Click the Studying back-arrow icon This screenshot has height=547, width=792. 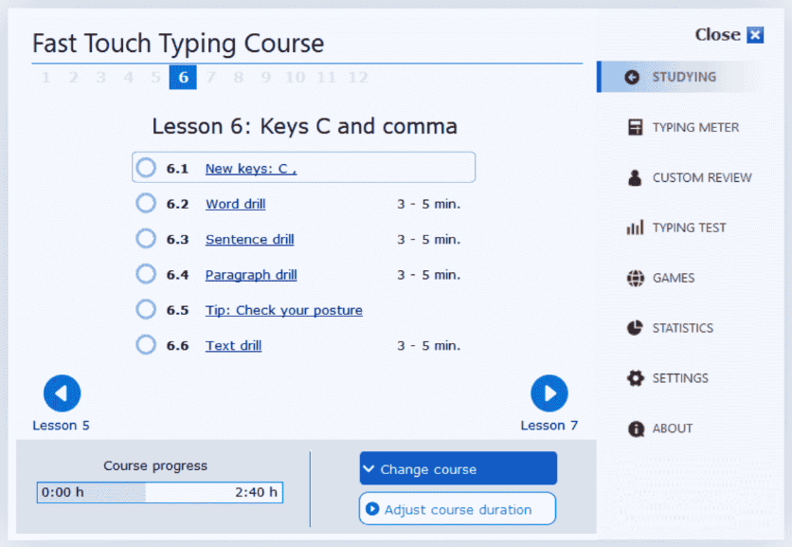[633, 77]
